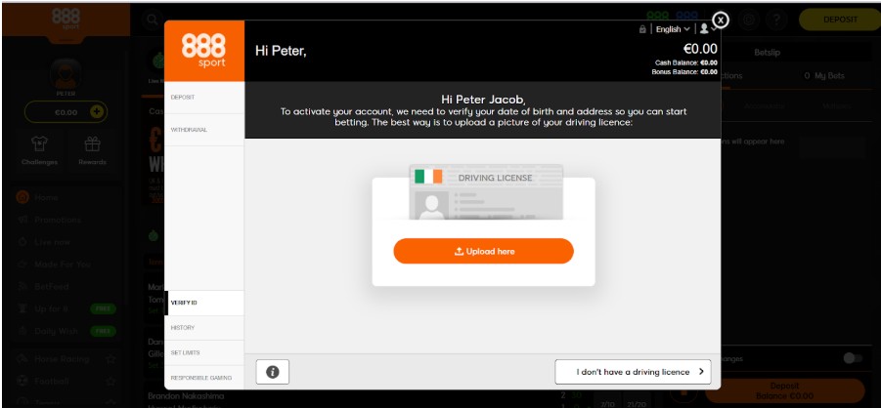Click the plus icon beside €0.00 balance
Image resolution: width=881 pixels, height=408 pixels.
(96, 111)
